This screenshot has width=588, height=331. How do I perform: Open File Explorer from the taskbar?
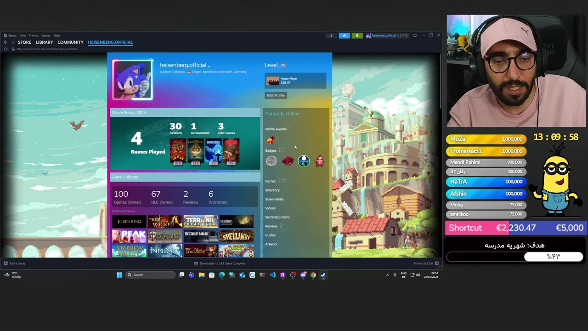point(201,275)
